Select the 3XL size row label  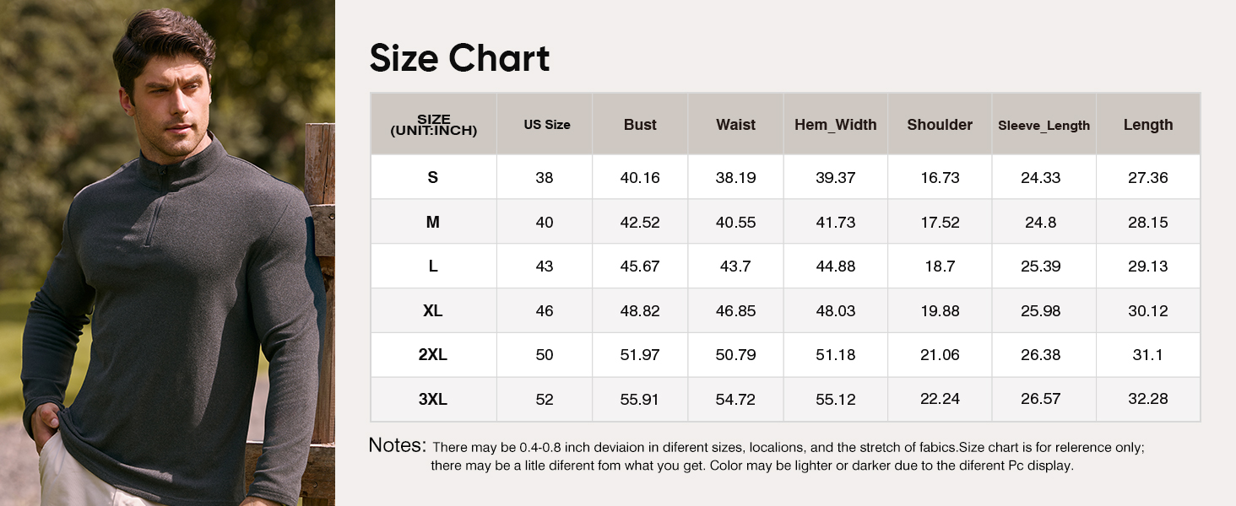point(433,399)
